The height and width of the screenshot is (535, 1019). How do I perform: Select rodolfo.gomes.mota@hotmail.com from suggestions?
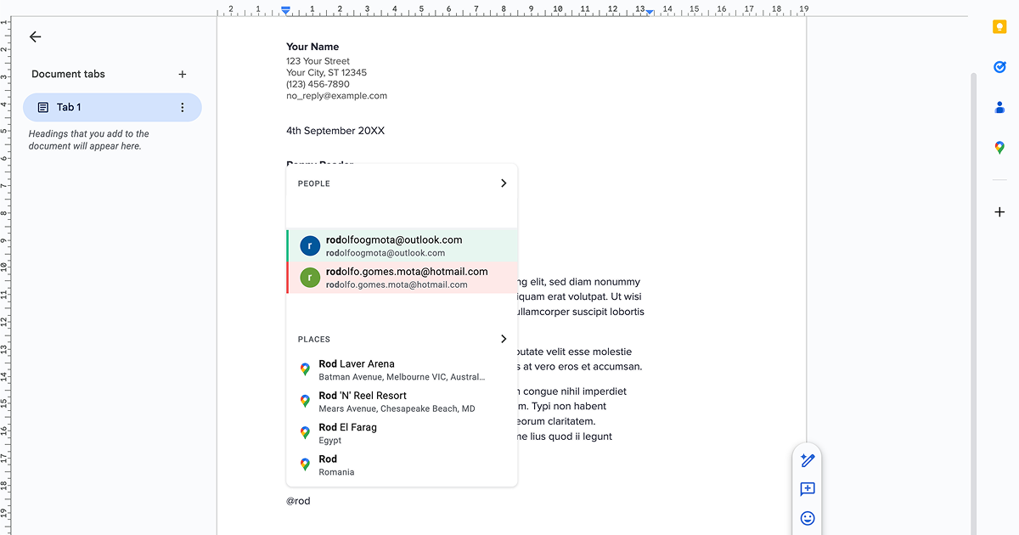tap(399, 277)
